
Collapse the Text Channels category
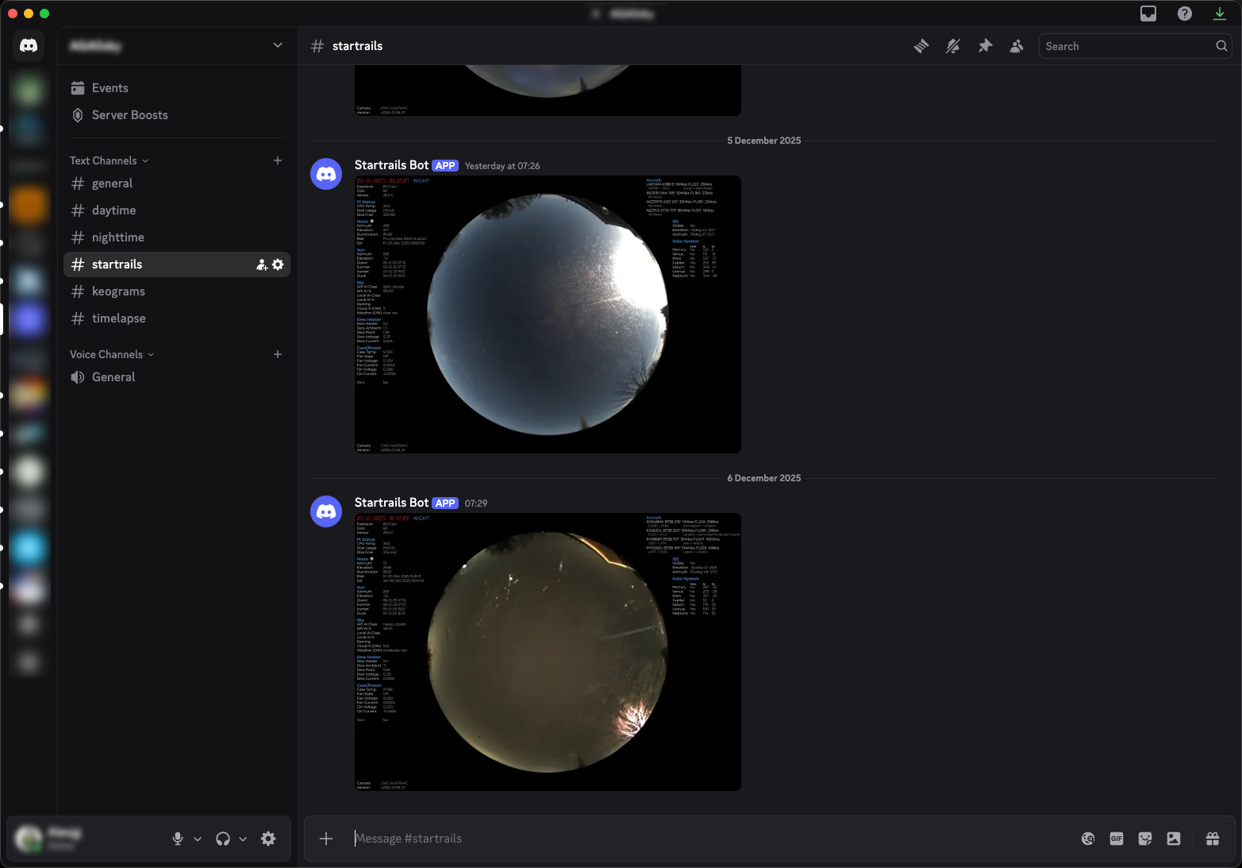pyautogui.click(x=109, y=160)
